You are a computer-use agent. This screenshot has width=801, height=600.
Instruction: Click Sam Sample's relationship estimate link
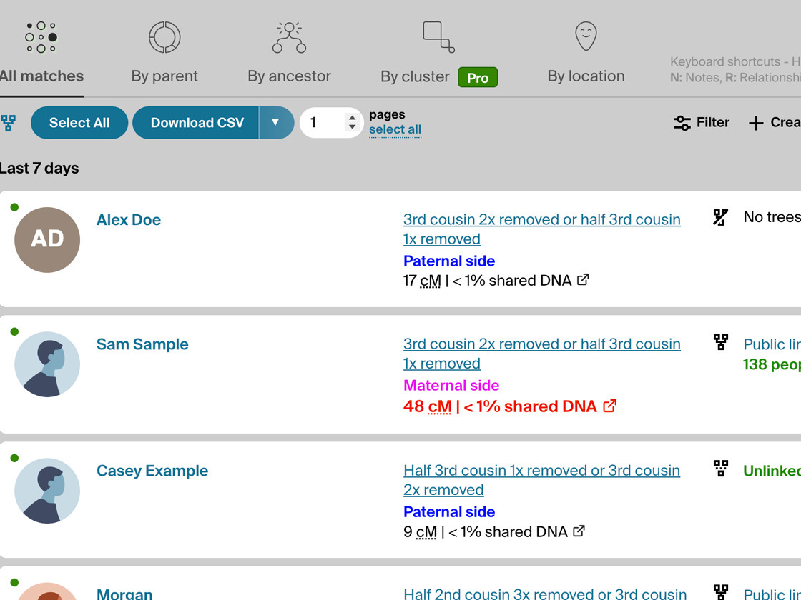[x=541, y=354]
